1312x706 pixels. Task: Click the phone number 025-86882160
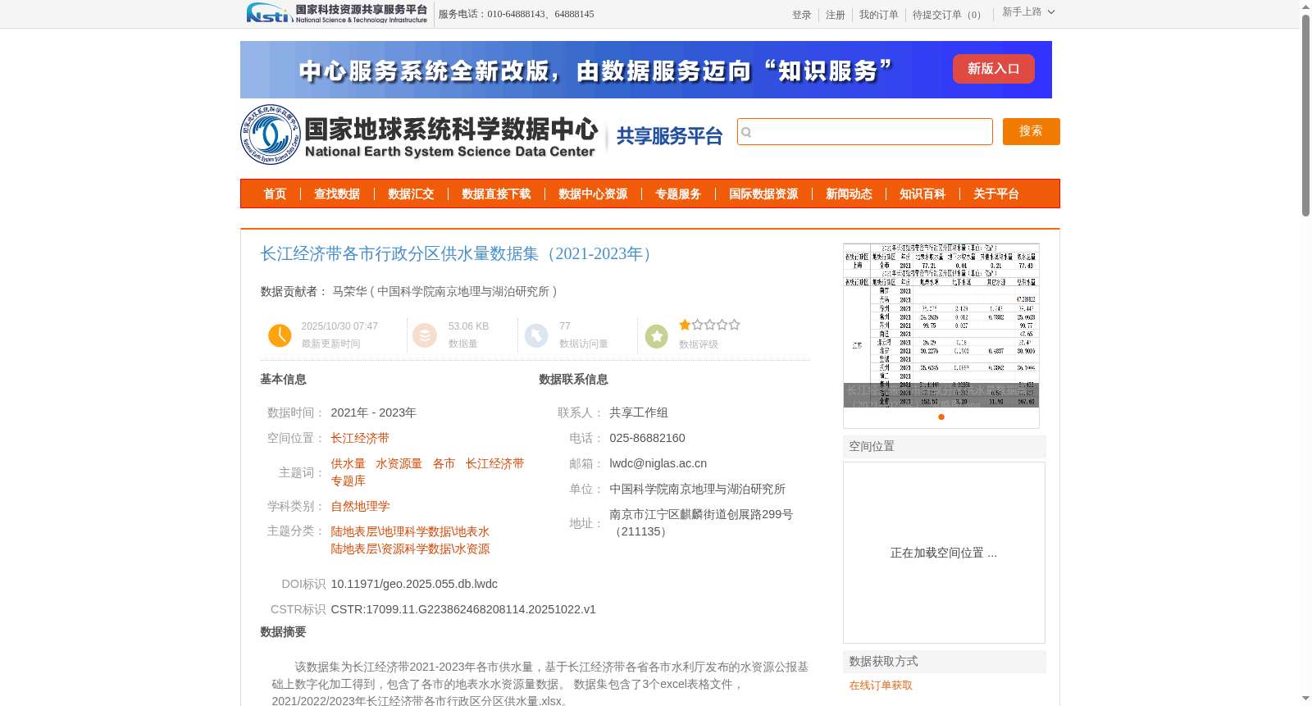(x=647, y=438)
